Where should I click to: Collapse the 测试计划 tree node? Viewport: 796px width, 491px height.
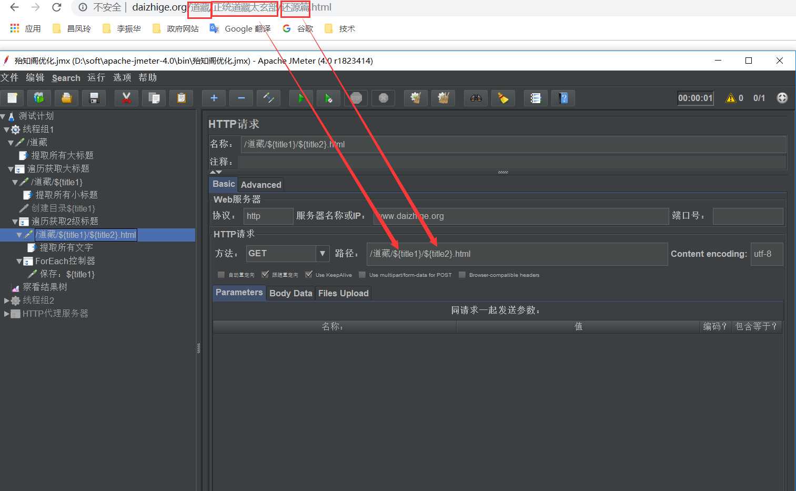click(3, 116)
